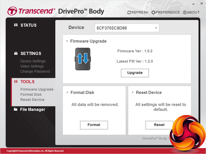
Task: Open the ABOUT dialog
Action: tap(193, 12)
